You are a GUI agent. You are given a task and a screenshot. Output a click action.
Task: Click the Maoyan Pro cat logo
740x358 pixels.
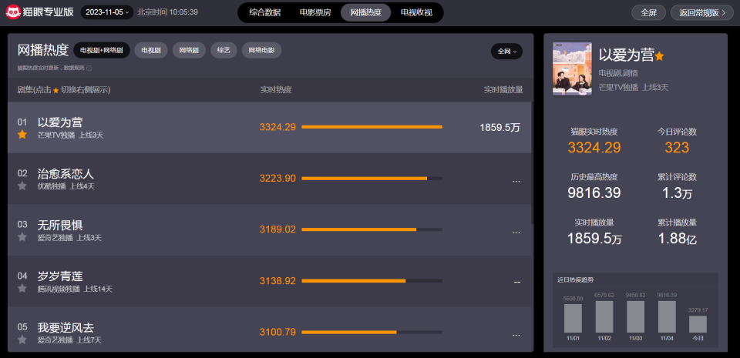tap(13, 12)
